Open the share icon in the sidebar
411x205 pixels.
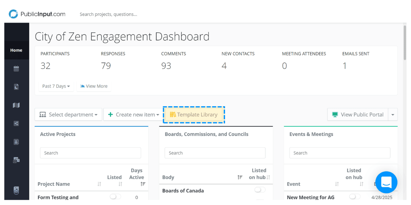(16, 123)
